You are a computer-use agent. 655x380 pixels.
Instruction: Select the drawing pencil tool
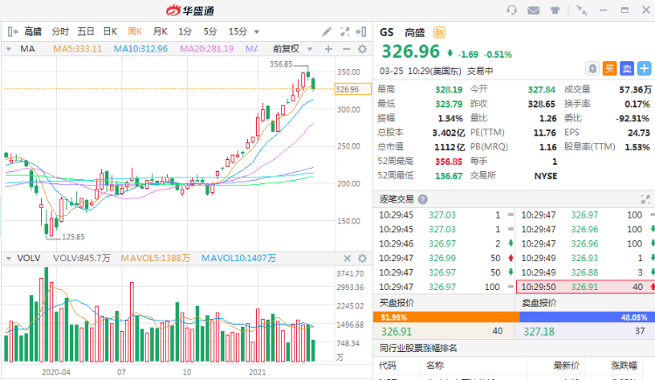tap(327, 31)
